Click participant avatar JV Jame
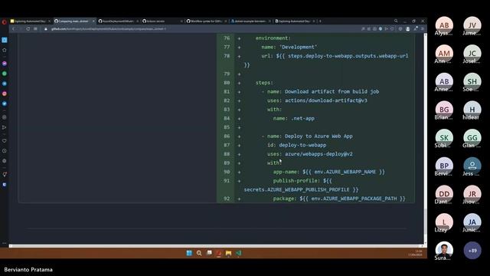The width and height of the screenshot is (490, 276). (472, 25)
